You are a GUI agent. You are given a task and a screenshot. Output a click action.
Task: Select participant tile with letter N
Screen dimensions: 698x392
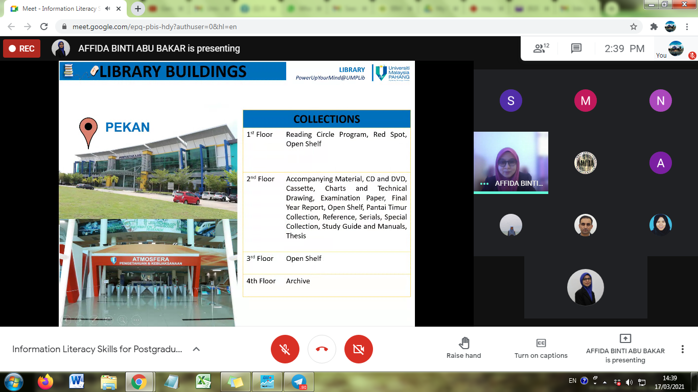[661, 101]
